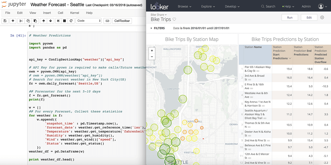Save the notebook with the floppy disk icon

pos(5,21)
